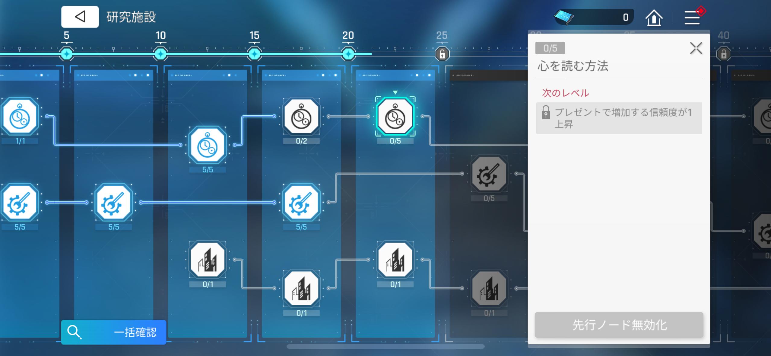This screenshot has height=356, width=771.
Task: Click the horizontal scrollbar at bottom
Action: pyautogui.click(x=386, y=347)
